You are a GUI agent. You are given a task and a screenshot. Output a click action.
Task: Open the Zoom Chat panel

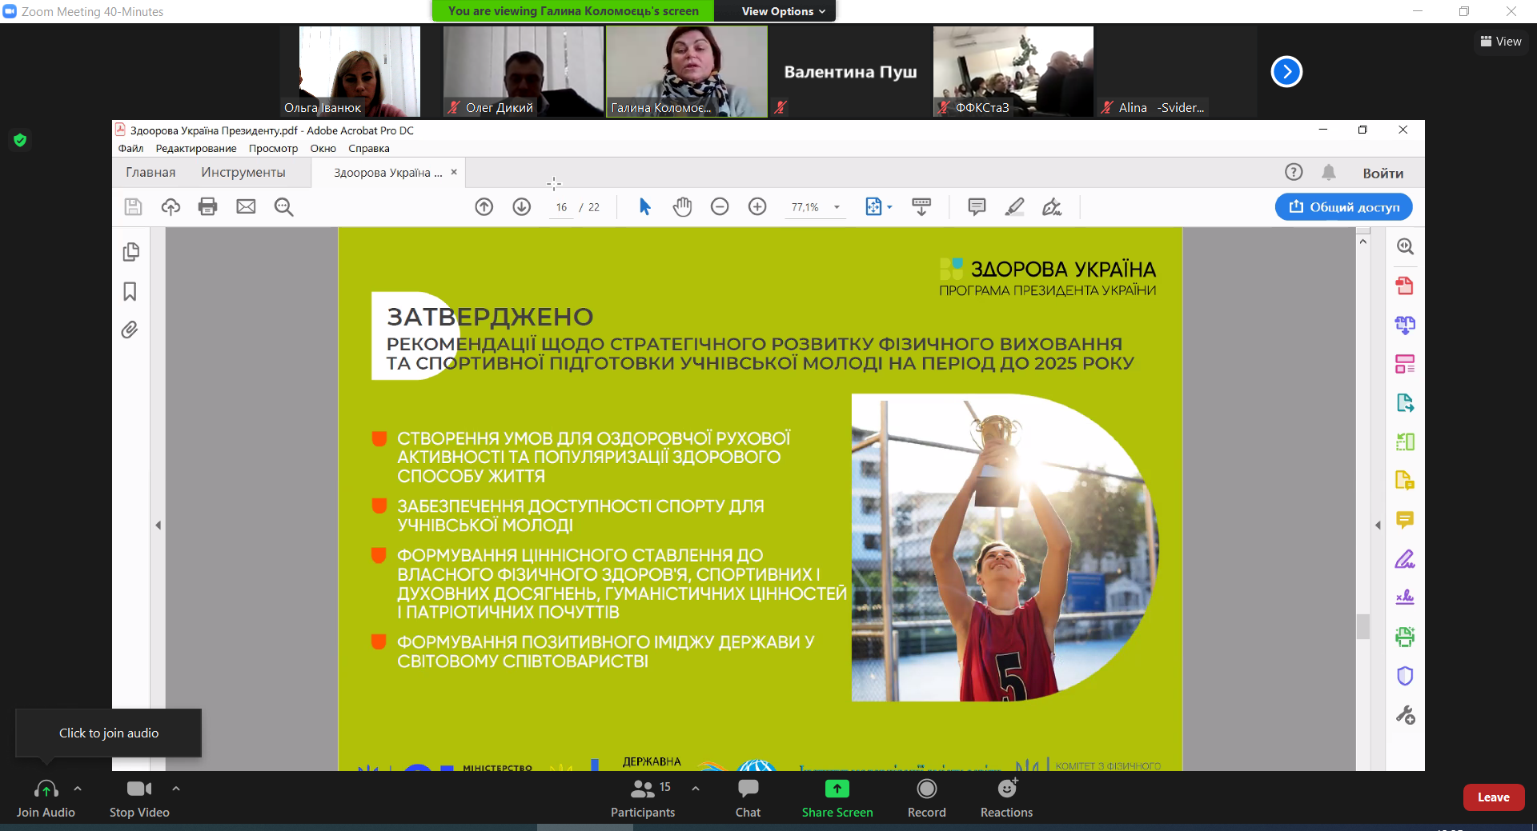click(748, 798)
